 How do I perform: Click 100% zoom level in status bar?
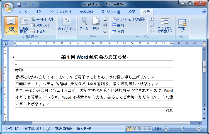click(x=158, y=129)
